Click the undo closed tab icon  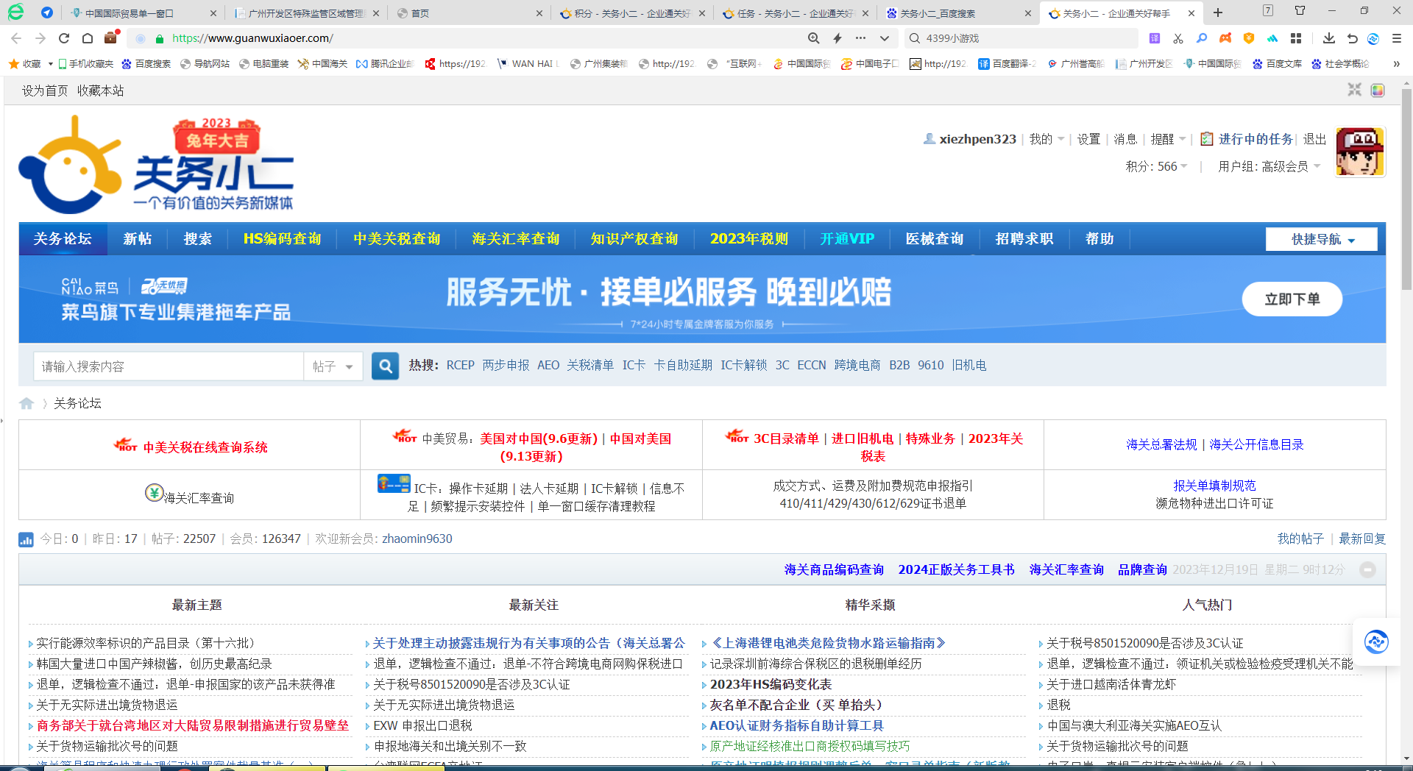coord(1352,38)
